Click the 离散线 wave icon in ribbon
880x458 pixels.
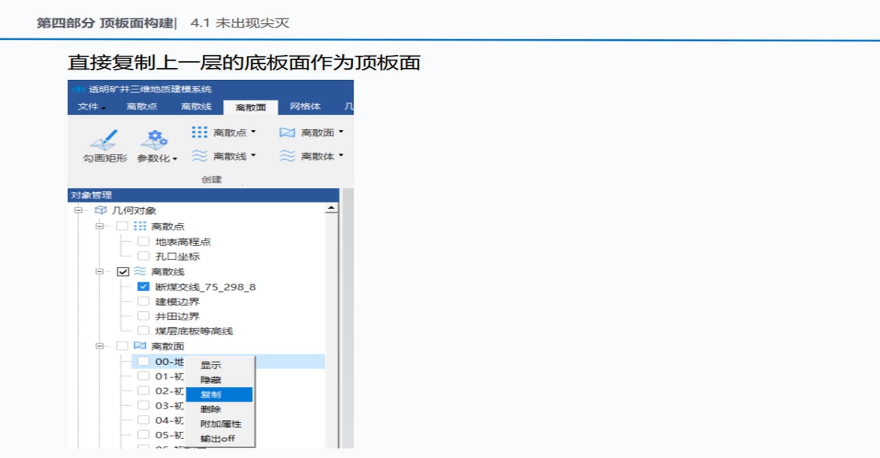(x=199, y=156)
